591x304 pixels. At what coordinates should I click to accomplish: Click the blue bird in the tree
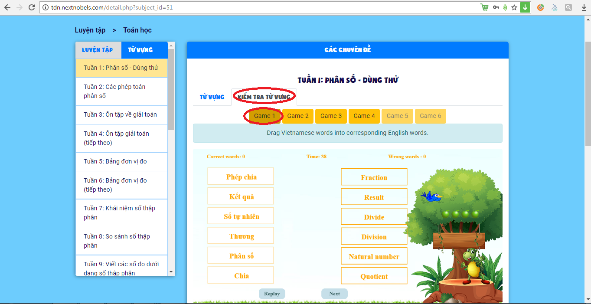pyautogui.click(x=431, y=196)
